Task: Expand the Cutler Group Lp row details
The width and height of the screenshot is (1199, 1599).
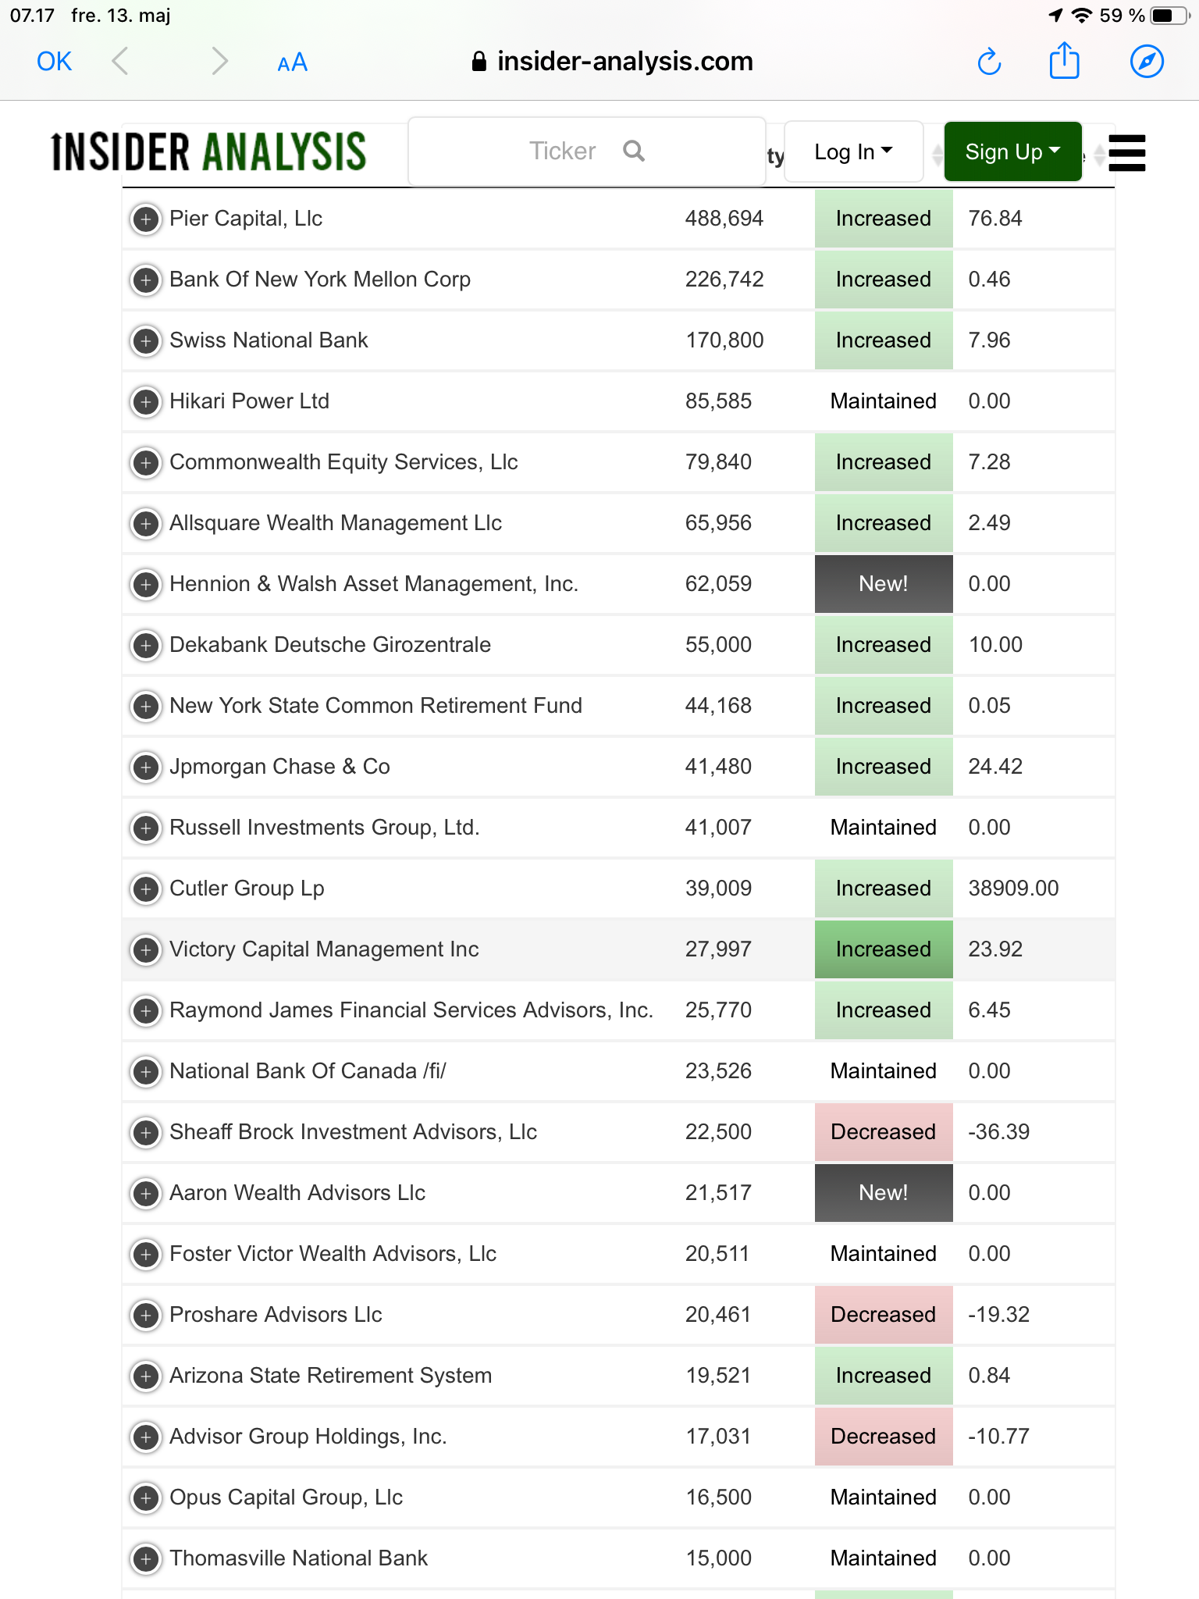Action: [146, 889]
